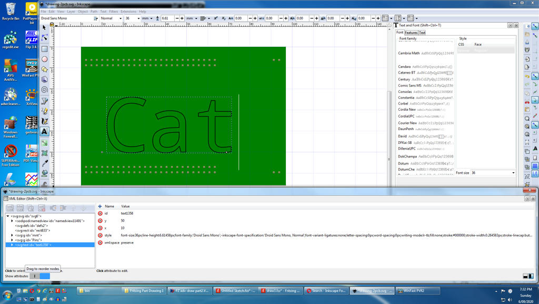
Task: Select the Node editing tool
Action: [x=44, y=38]
